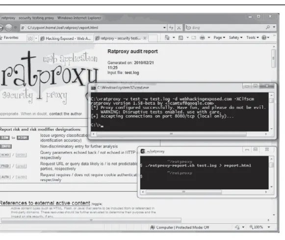Open the Safety menu
Viewport: 285px width, 240px height.
click(235, 37)
